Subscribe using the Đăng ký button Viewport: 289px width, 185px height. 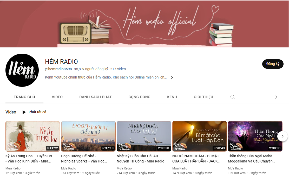pyautogui.click(x=273, y=64)
